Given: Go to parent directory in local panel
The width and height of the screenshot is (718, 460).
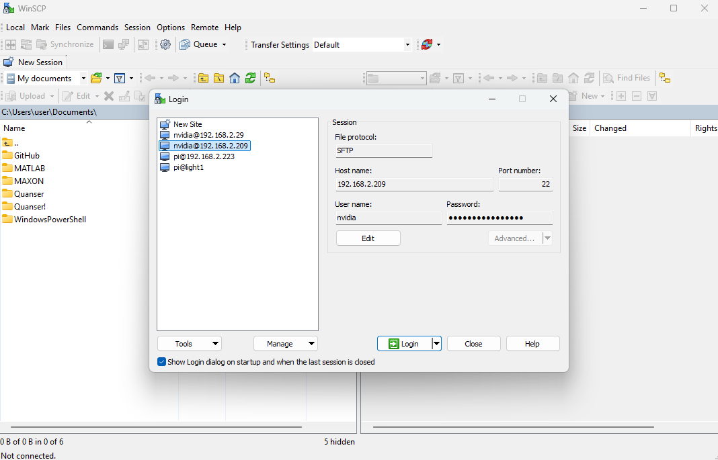Looking at the screenshot, I should coord(203,78).
